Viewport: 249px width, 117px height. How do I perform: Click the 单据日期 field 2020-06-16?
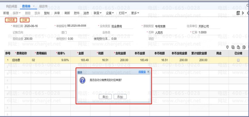pos(35,26)
